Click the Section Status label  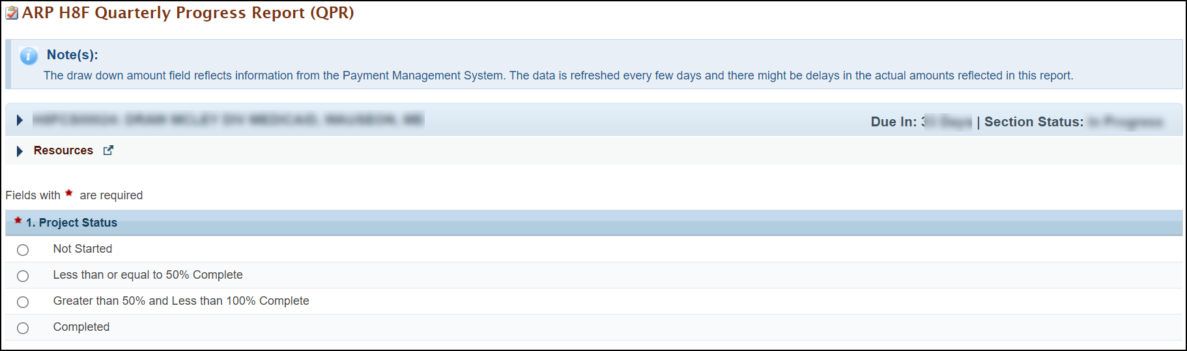point(1034,122)
